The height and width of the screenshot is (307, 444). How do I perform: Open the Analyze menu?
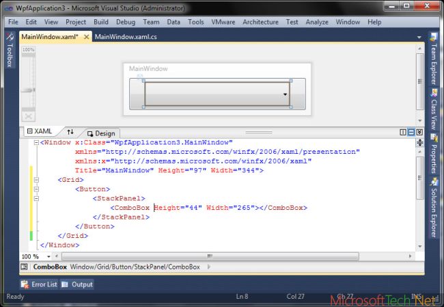click(317, 22)
